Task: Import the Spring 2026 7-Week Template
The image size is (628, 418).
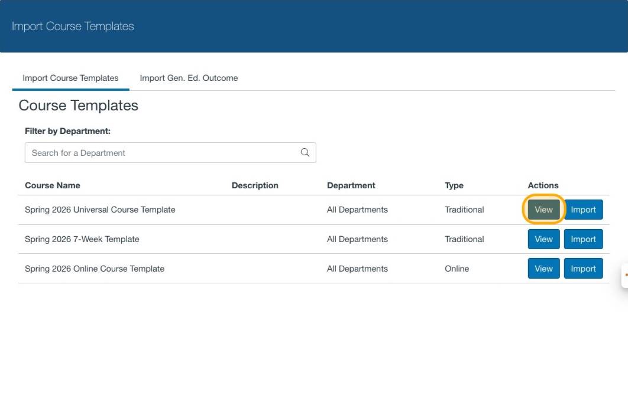Action: tap(583, 239)
